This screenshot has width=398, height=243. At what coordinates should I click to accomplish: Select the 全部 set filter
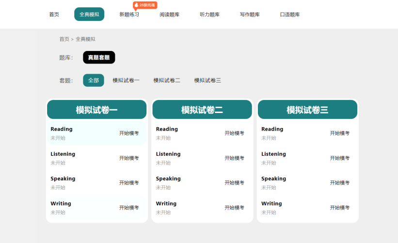[94, 80]
